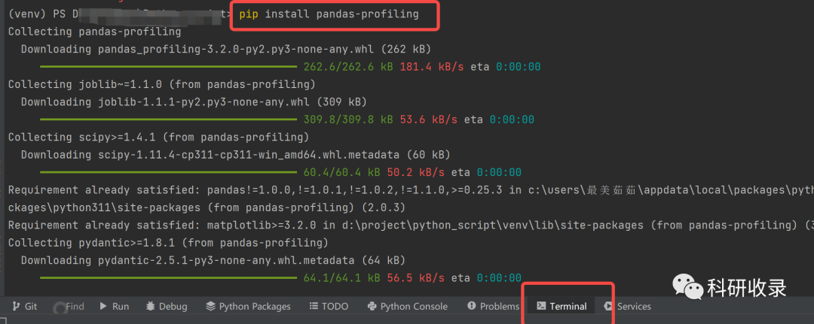Click the pydantic-2.5.1 metadata download line
This screenshot has width=814, height=324.
coord(213,260)
